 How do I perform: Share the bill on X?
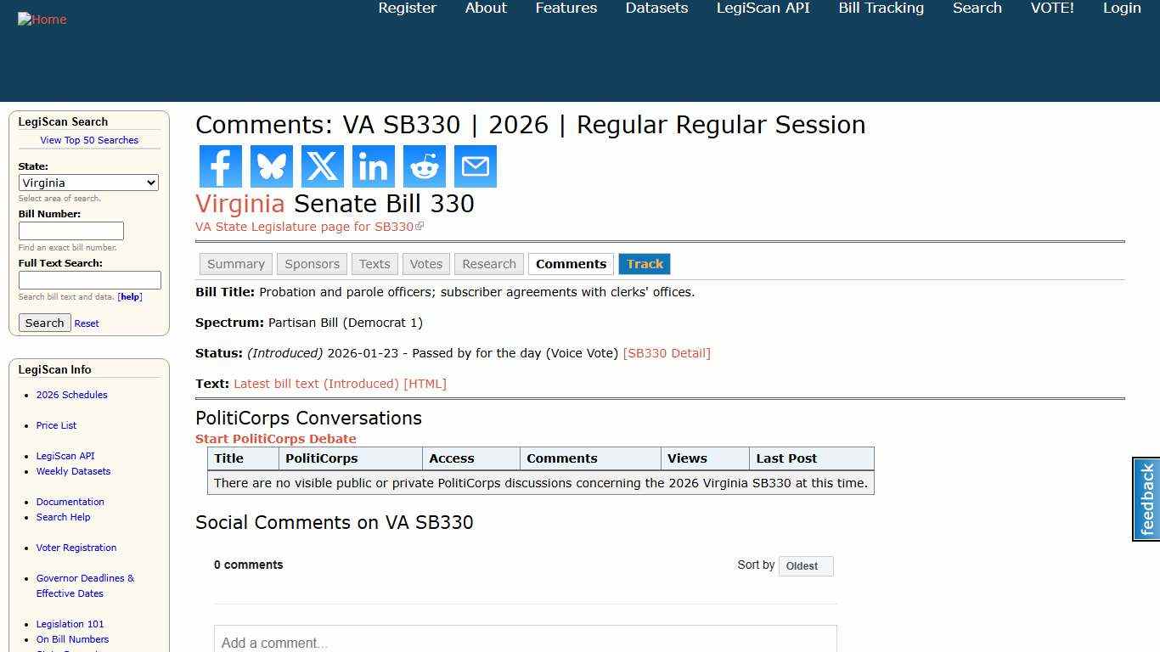coord(322,166)
